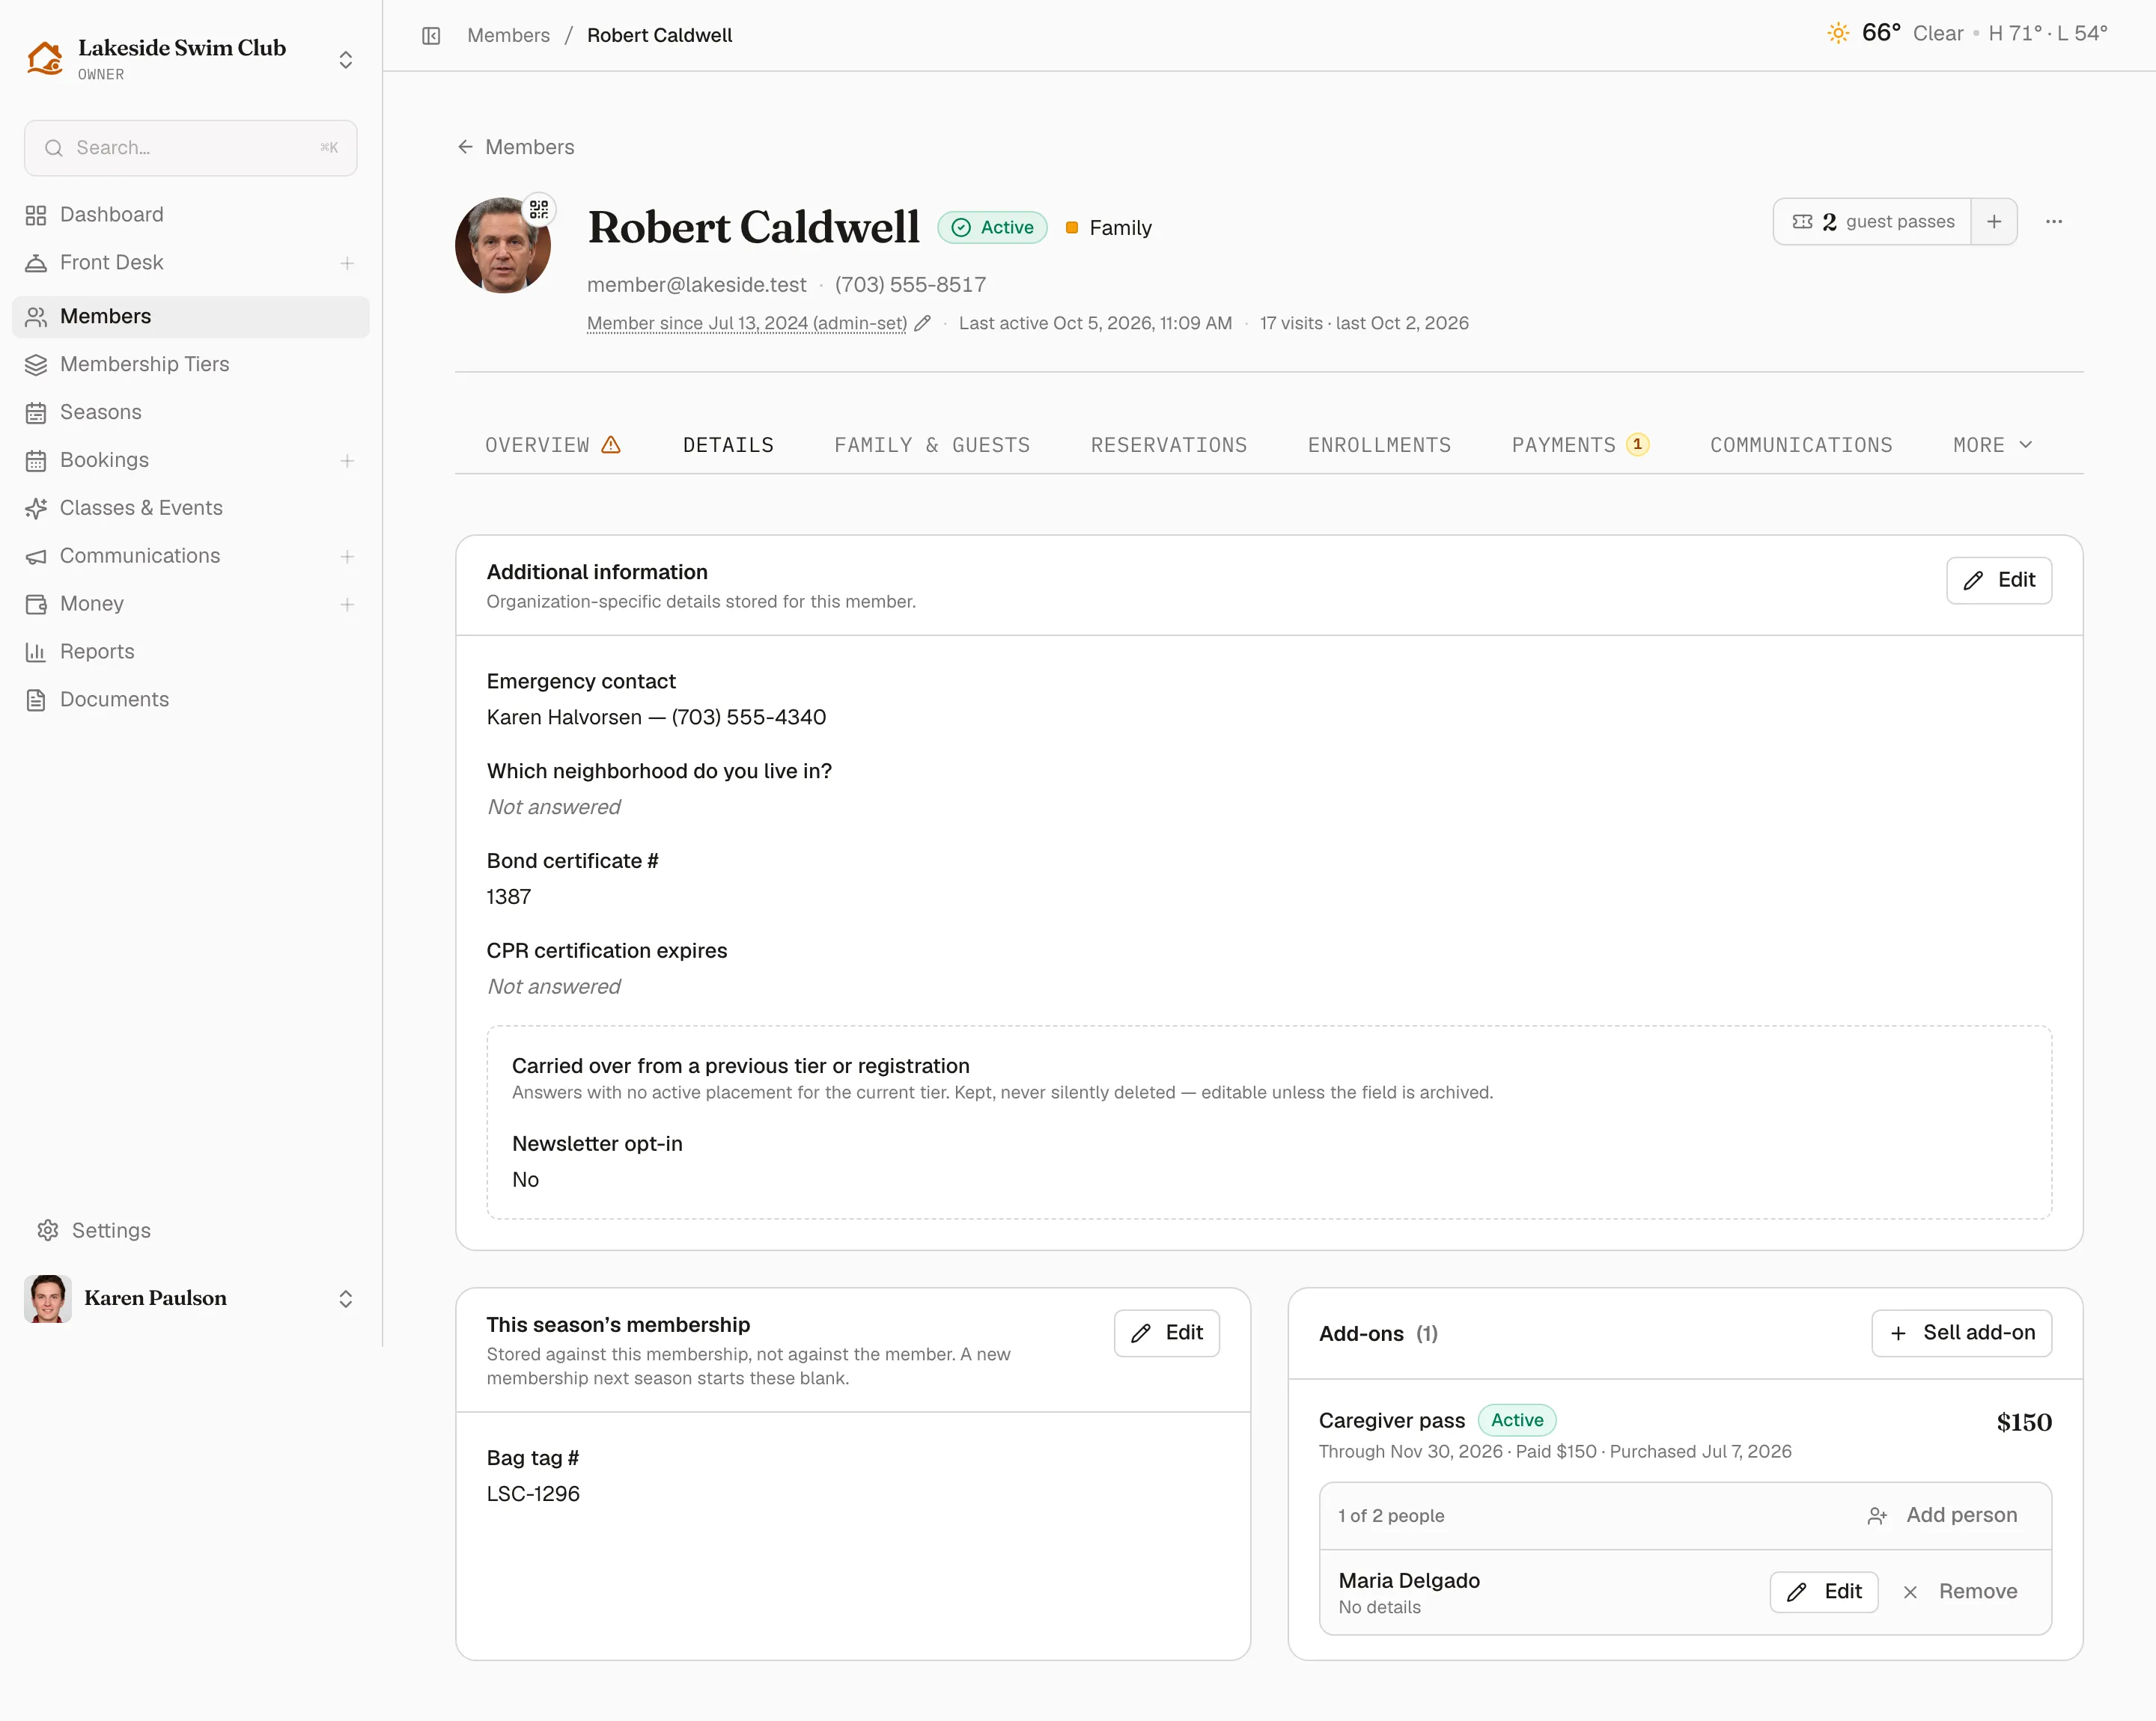
Task: Go back via Members arrow link
Action: tap(515, 148)
